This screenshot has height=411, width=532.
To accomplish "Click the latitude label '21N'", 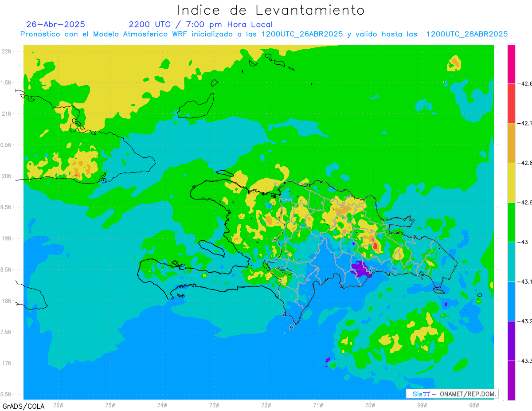I will pyautogui.click(x=8, y=114).
